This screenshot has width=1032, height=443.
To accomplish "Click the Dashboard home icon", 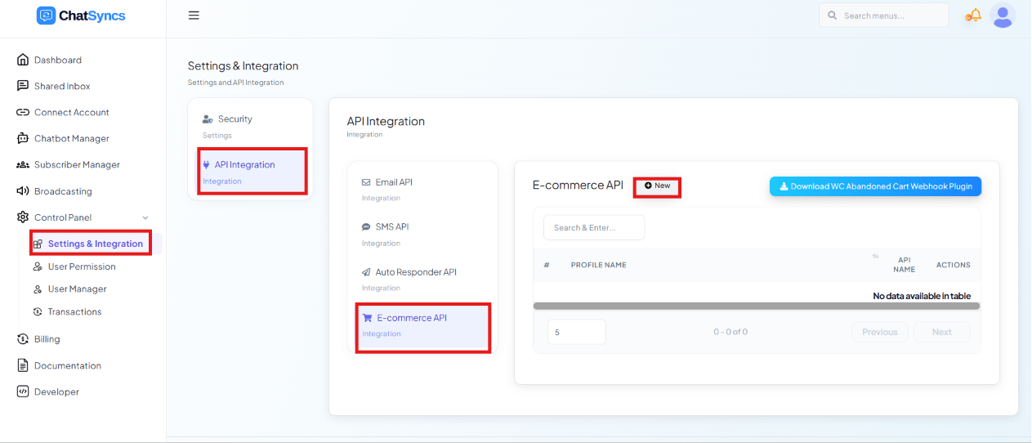I will coord(23,60).
